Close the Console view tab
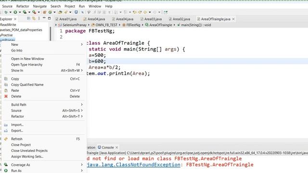The width and height of the screenshot is (308, 173). coord(116,148)
